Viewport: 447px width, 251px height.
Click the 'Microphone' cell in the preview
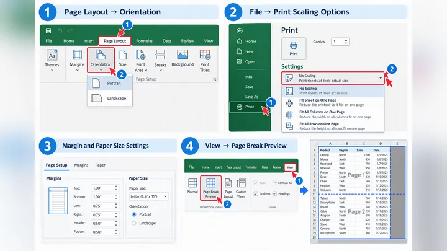pos(327,233)
